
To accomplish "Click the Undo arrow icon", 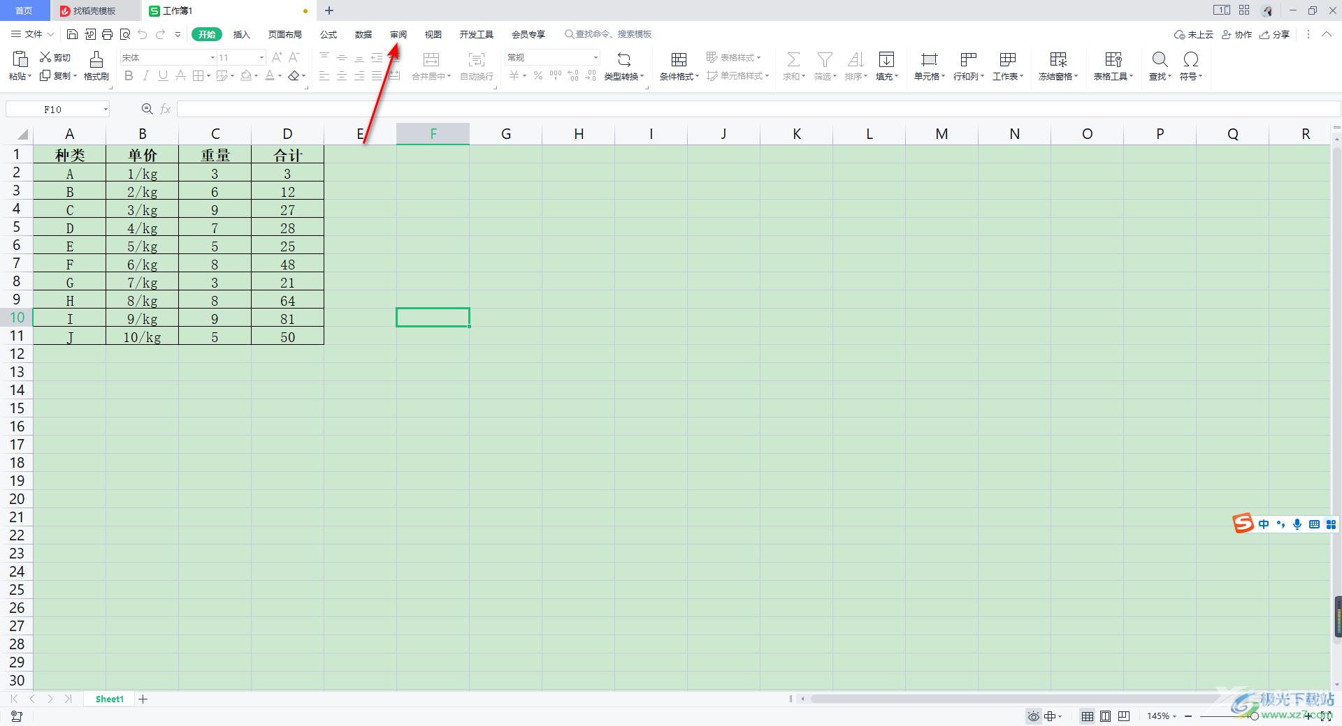I will coord(143,34).
